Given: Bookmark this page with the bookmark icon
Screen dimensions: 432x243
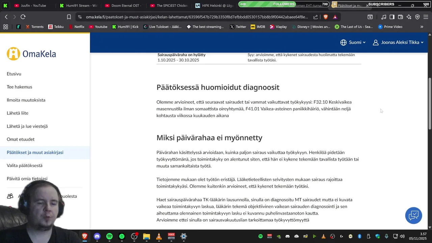Looking at the screenshot, I should pyautogui.click(x=69, y=17).
